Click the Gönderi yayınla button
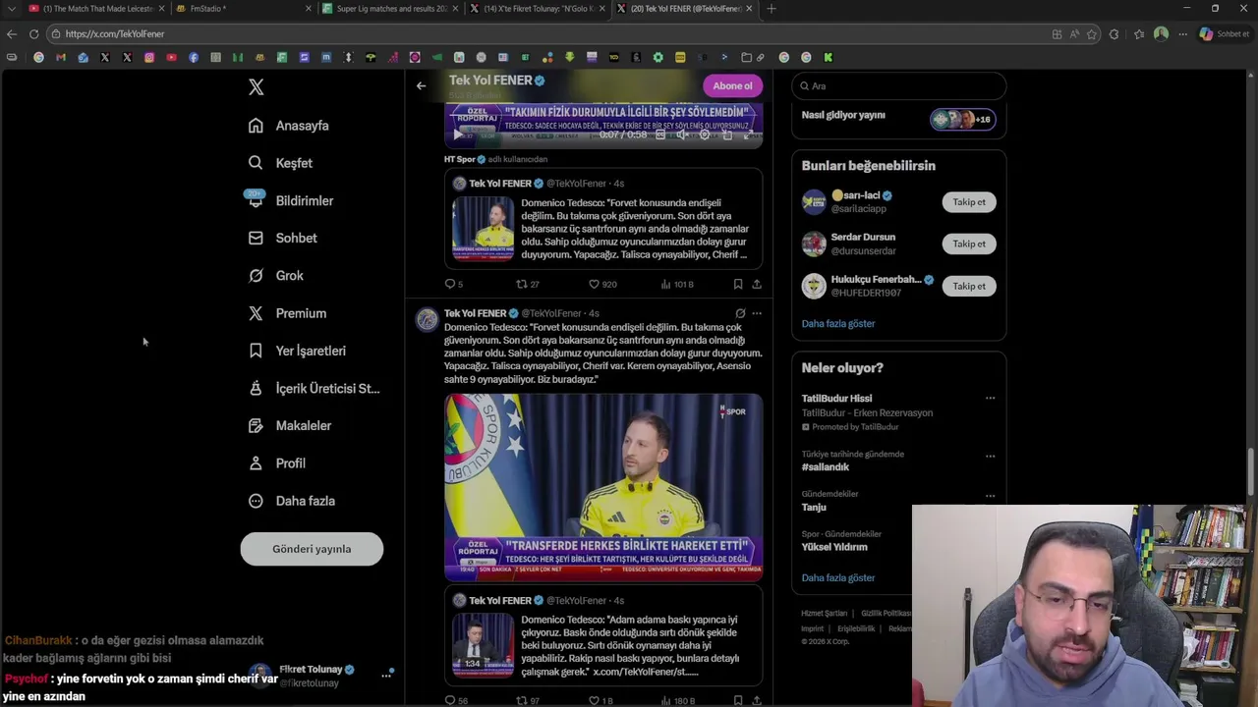 pyautogui.click(x=312, y=549)
